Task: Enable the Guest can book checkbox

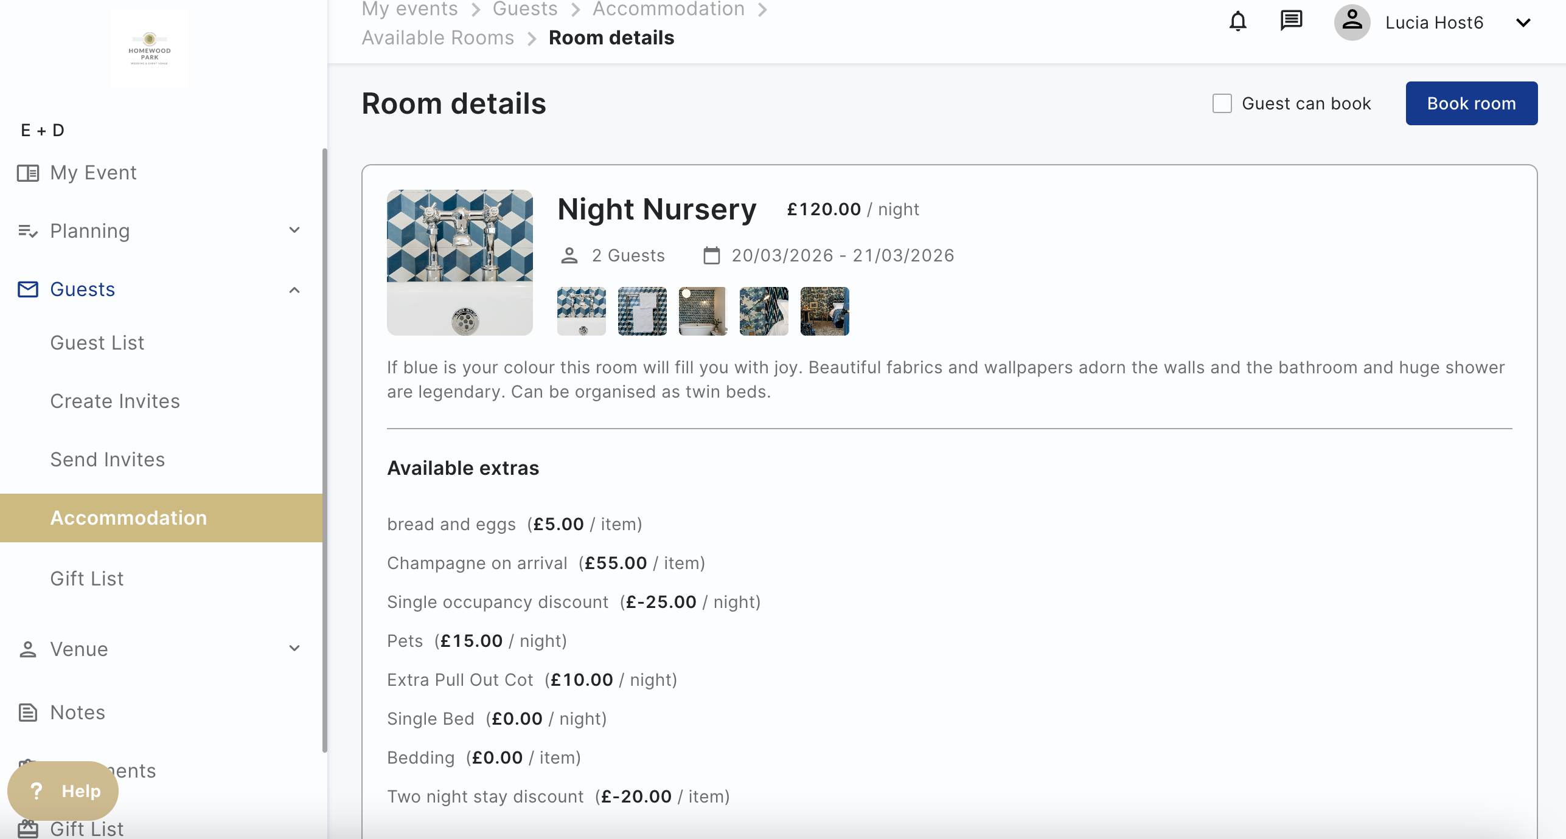Action: click(x=1222, y=103)
